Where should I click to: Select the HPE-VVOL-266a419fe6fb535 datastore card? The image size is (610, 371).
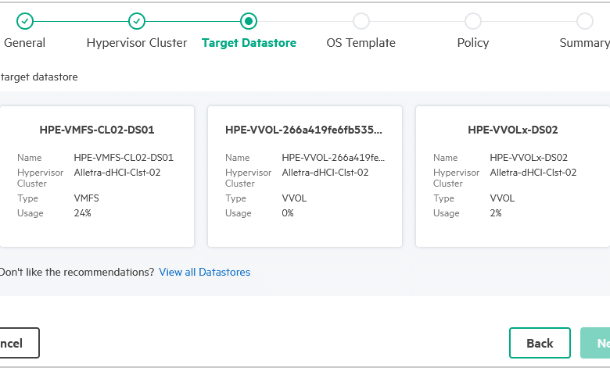[x=305, y=177]
